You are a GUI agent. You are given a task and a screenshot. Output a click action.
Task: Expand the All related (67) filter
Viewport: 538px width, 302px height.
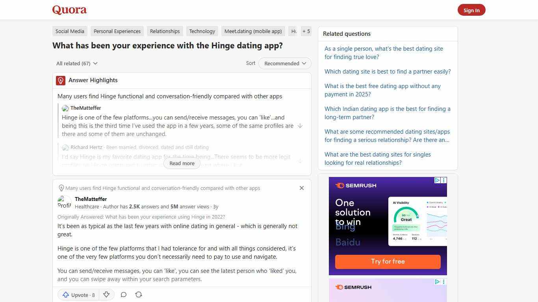(77, 63)
